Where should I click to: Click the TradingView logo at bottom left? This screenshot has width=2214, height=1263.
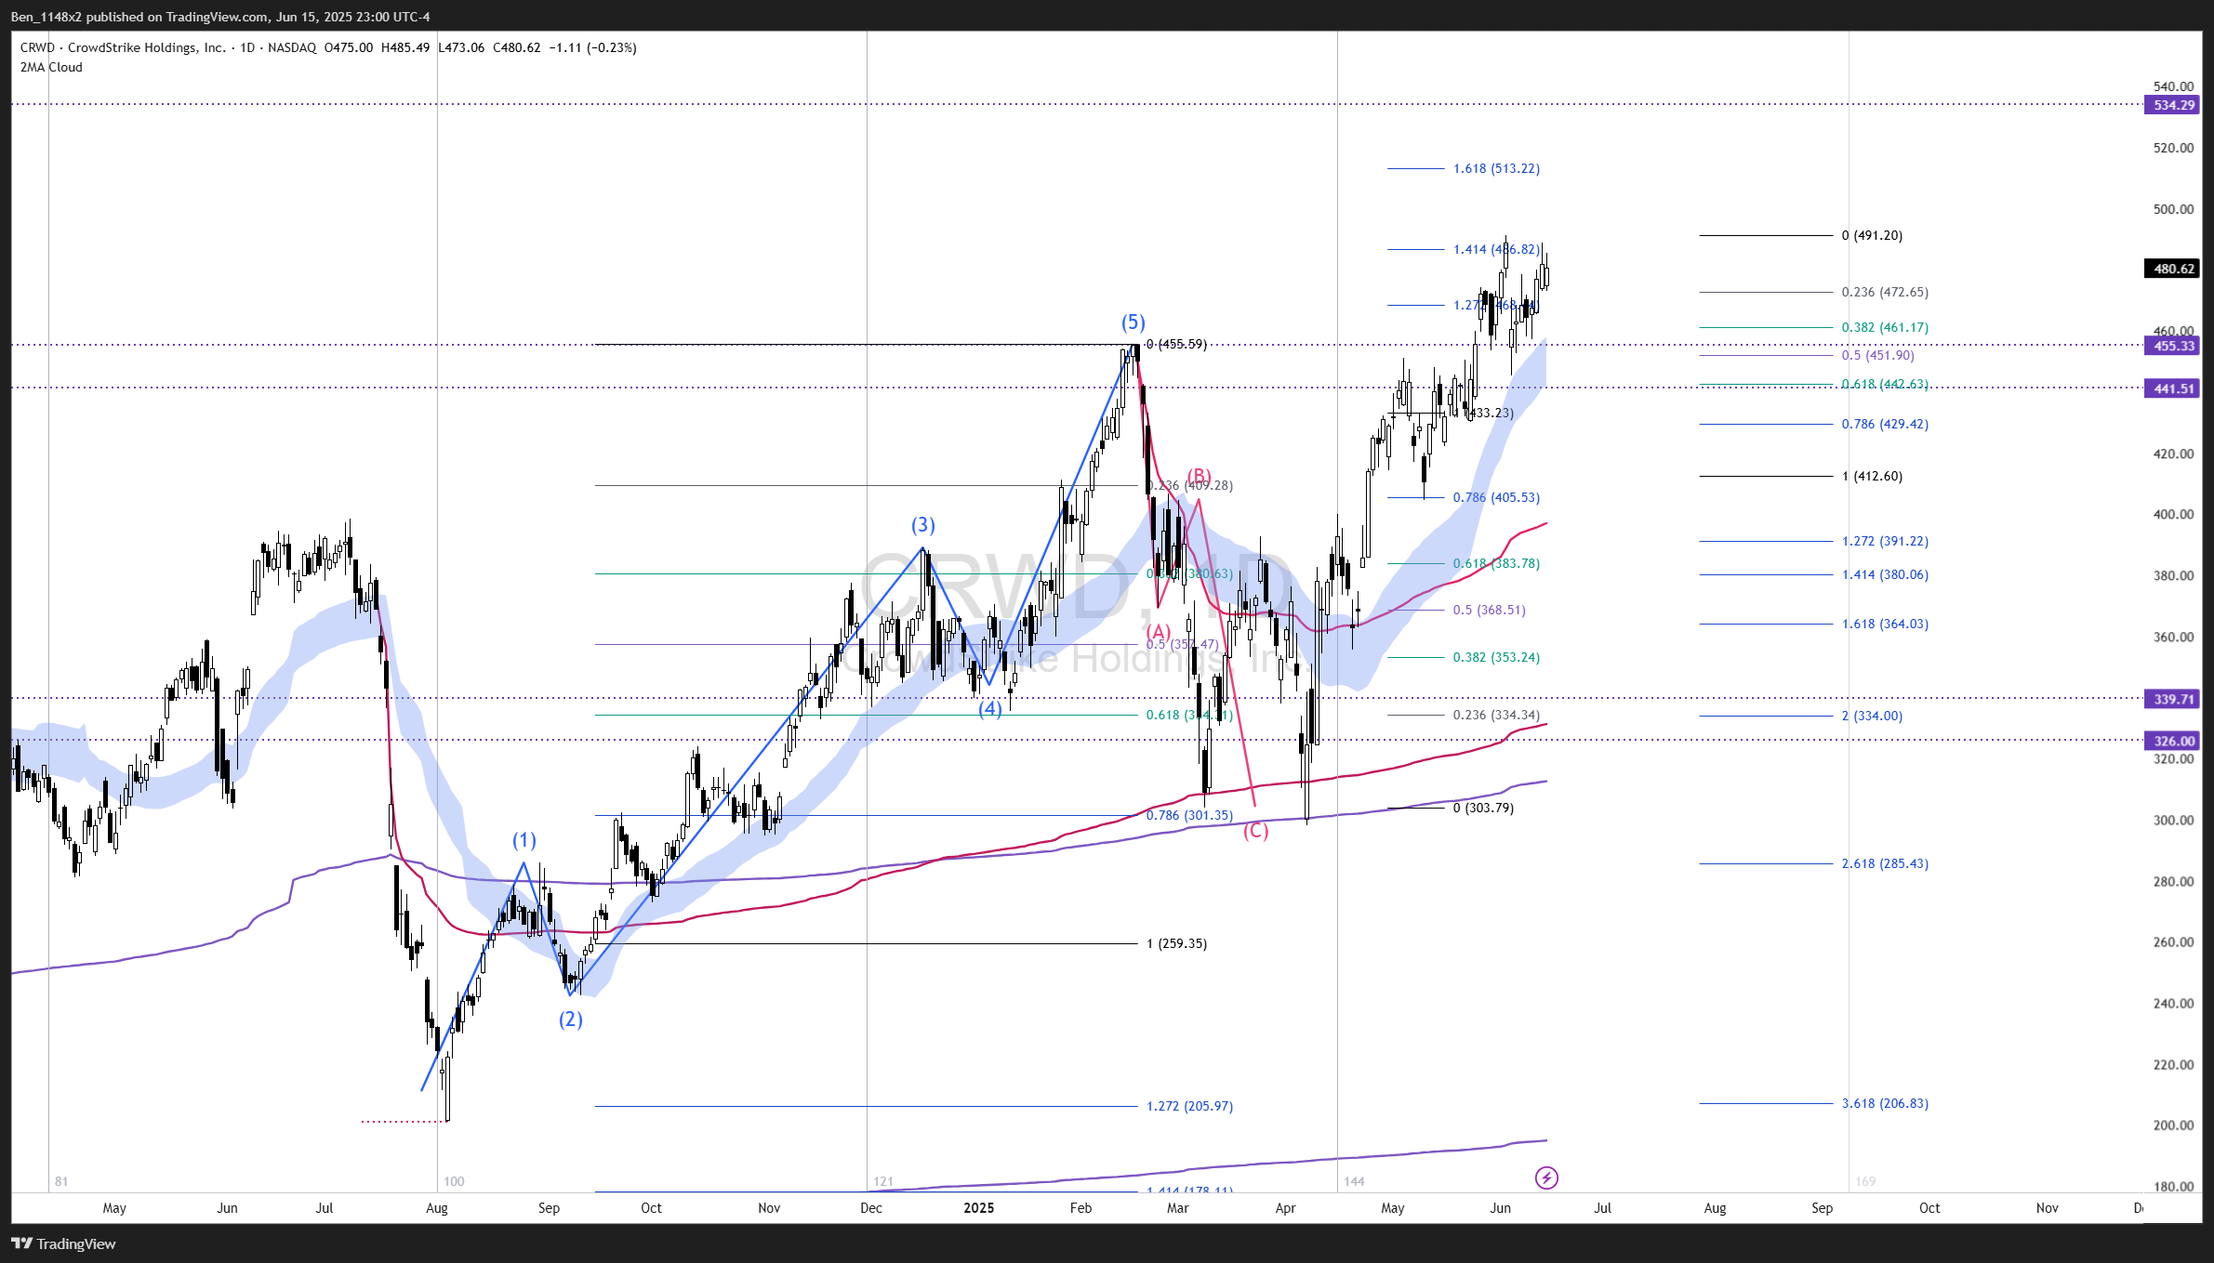click(x=63, y=1243)
